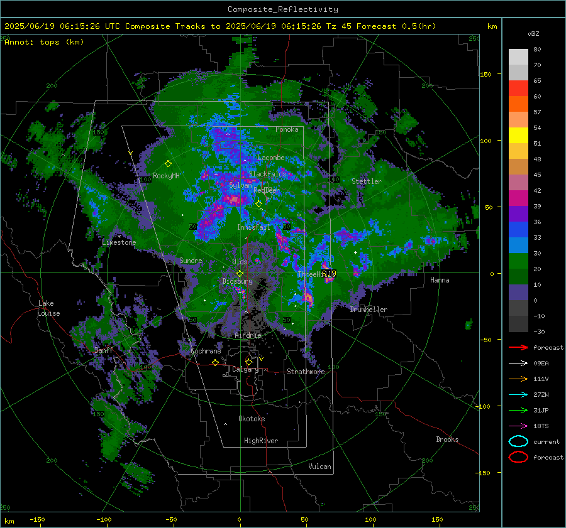Pick the peach swatch between 57 and 54 dBZ
The width and height of the screenshot is (566, 528).
click(x=518, y=120)
